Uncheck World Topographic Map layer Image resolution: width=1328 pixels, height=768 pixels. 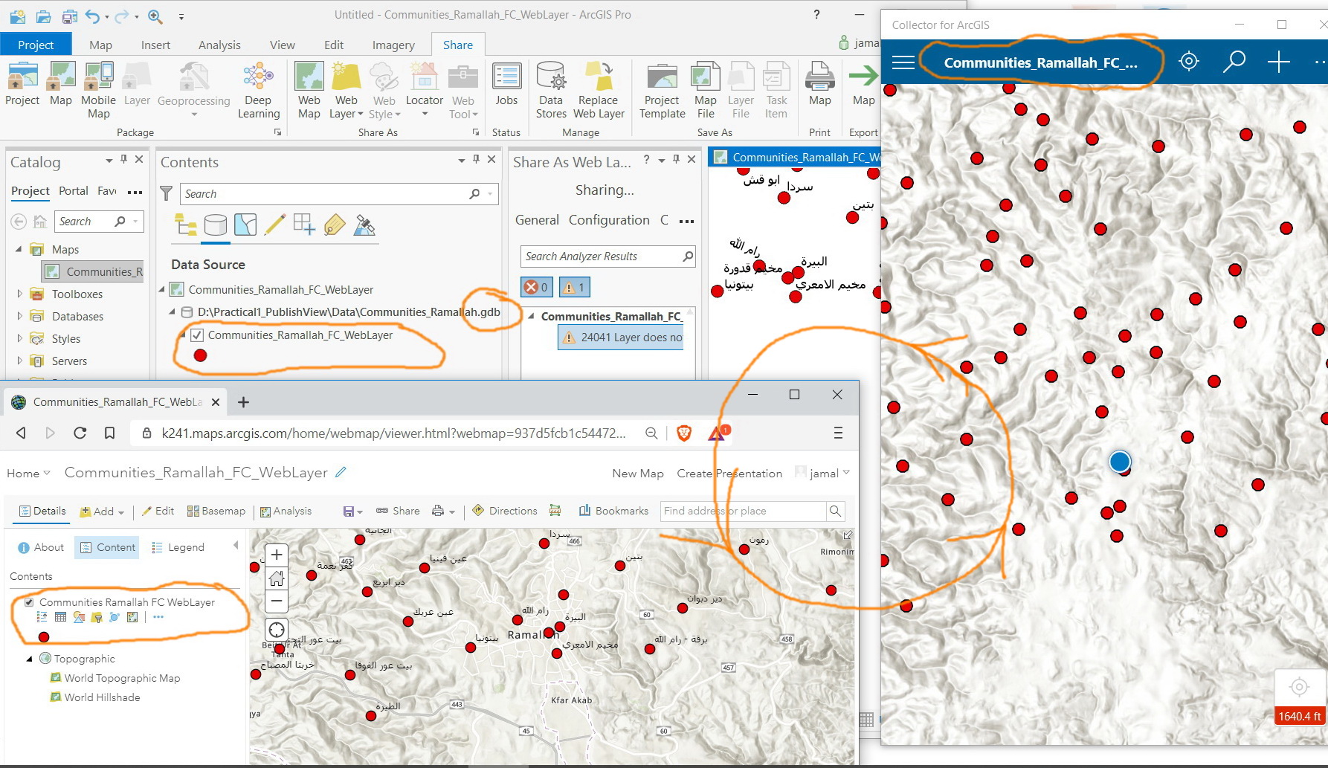[55, 678]
